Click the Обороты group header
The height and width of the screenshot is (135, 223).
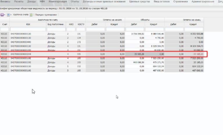(145, 20)
